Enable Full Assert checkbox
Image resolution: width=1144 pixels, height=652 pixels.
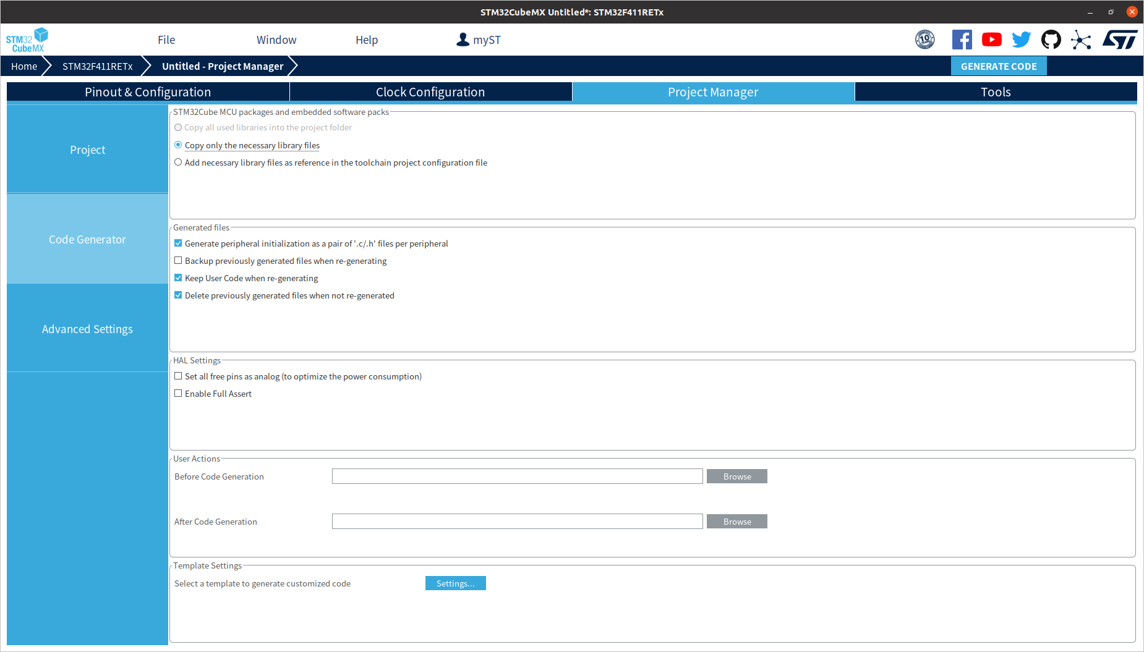click(178, 394)
